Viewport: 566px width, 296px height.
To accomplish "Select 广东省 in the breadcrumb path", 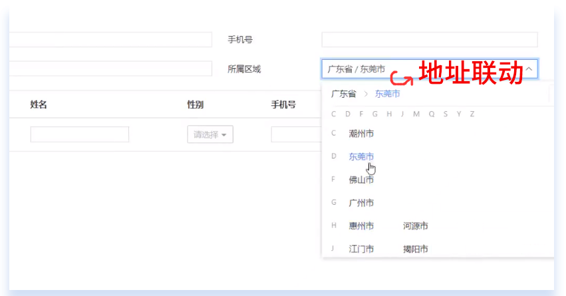I will coord(344,94).
